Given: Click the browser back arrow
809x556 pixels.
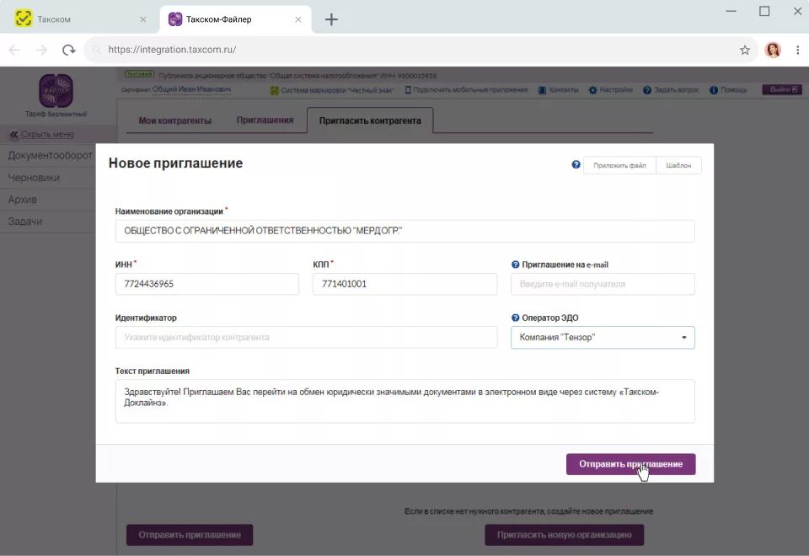Looking at the screenshot, I should [14, 50].
